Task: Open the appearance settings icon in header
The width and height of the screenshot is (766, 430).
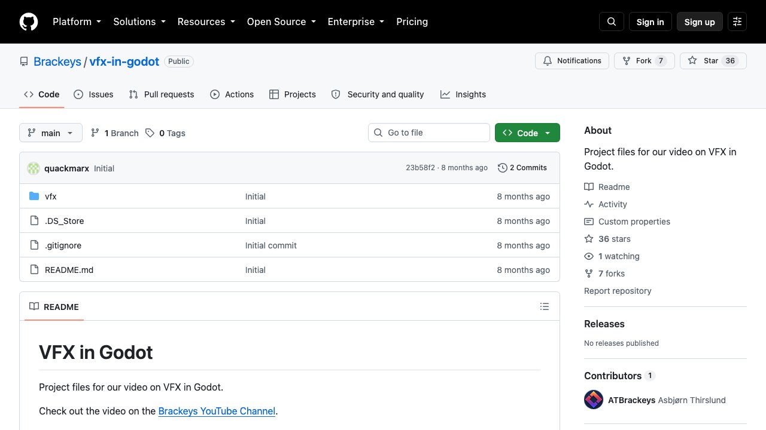Action: click(x=737, y=21)
